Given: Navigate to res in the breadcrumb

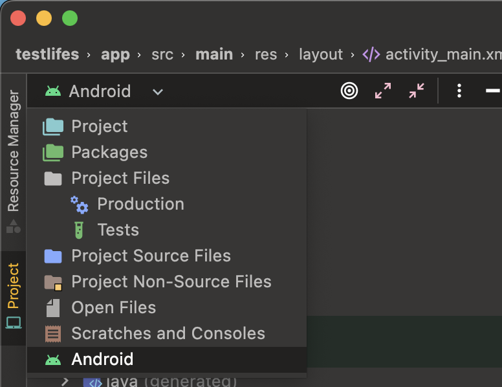Looking at the screenshot, I should (266, 55).
